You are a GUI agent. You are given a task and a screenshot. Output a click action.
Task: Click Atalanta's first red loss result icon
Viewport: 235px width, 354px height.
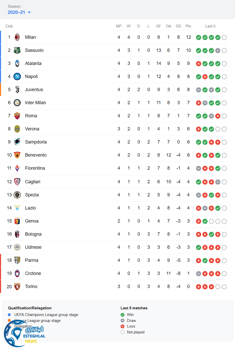click(x=198, y=64)
